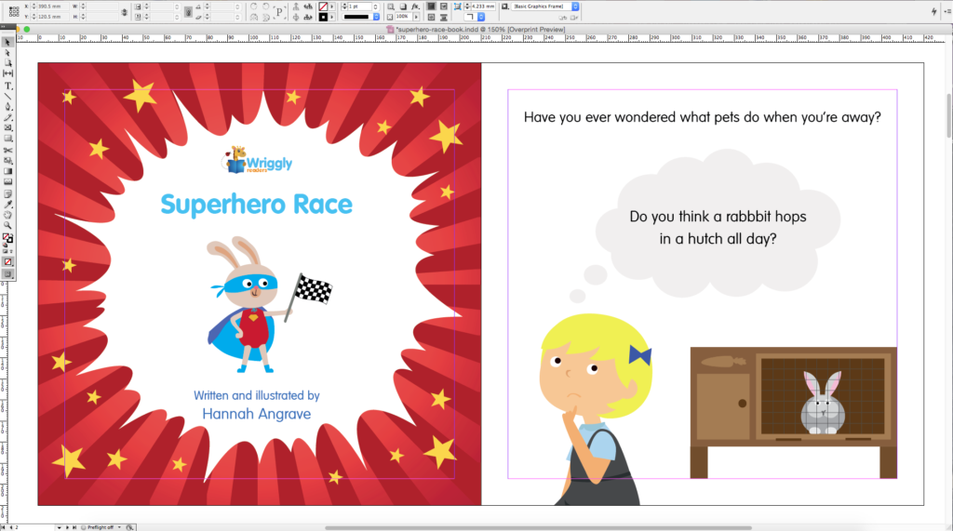The image size is (953, 531).
Task: Go to last page arrow in status bar
Action: pos(74,527)
